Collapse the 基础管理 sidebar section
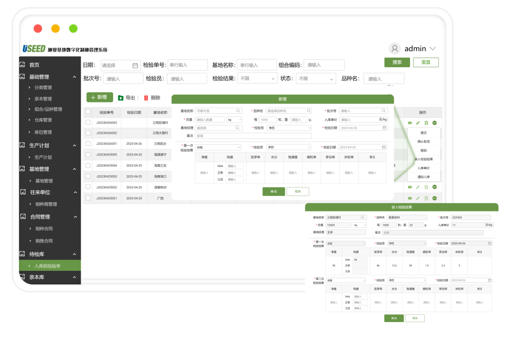This screenshot has height=337, width=522. 74,77
